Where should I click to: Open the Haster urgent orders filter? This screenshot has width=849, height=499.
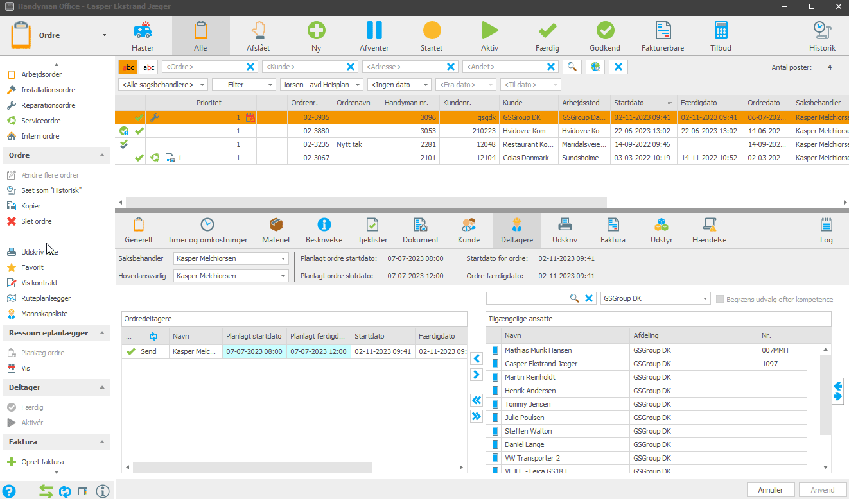tap(143, 36)
